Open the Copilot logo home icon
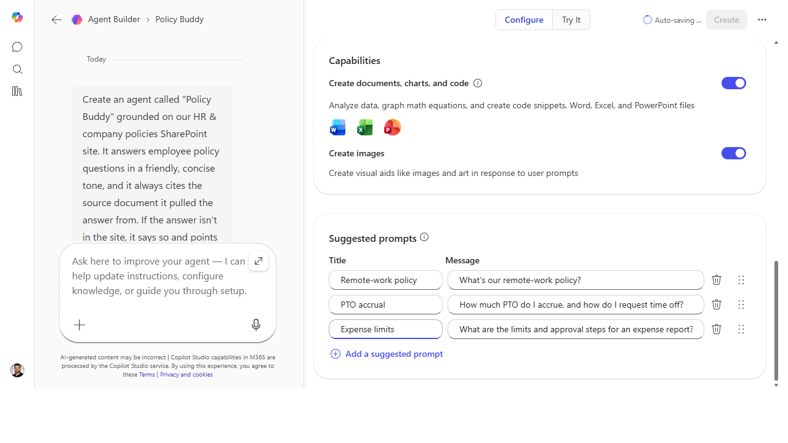This screenshot has width=788, height=443. pyautogui.click(x=17, y=18)
